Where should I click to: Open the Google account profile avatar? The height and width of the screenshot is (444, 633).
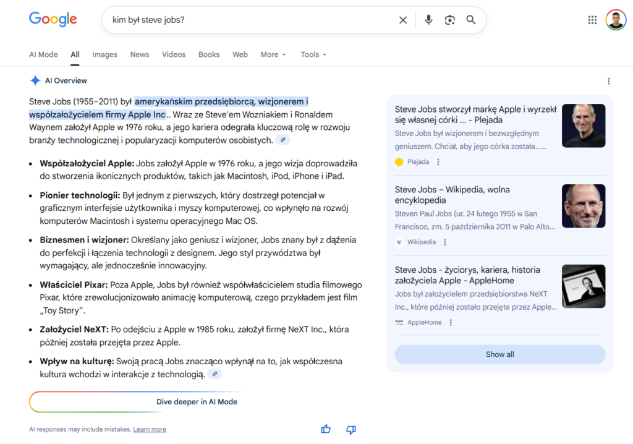coord(616,20)
